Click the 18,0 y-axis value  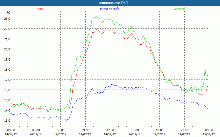tap(7, 70)
